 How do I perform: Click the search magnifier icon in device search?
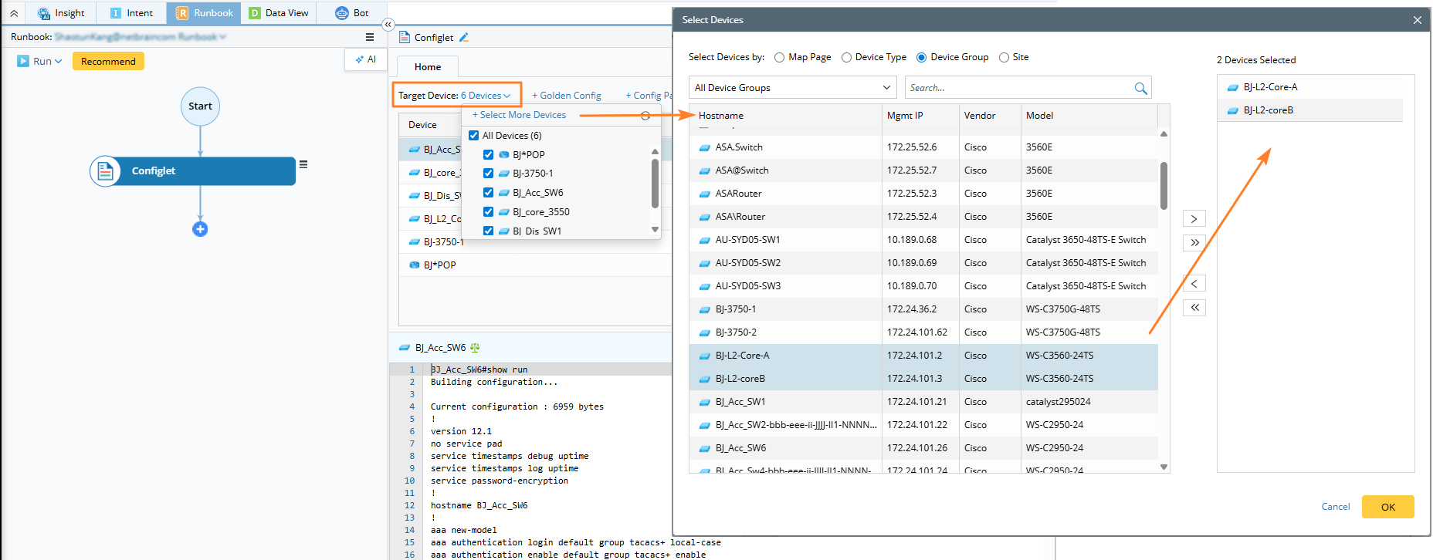1140,88
